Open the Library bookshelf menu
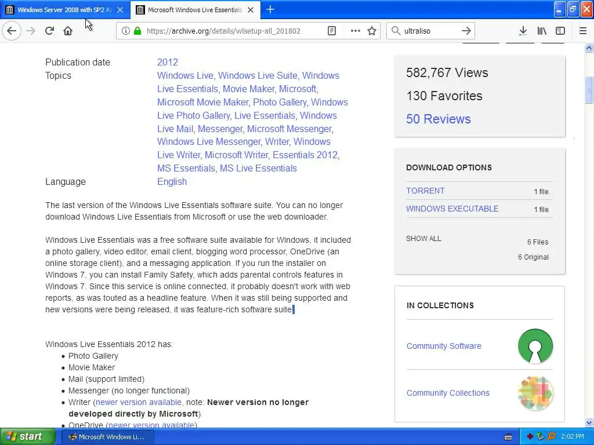Screen dimensions: 594x445 pyautogui.click(x=542, y=31)
